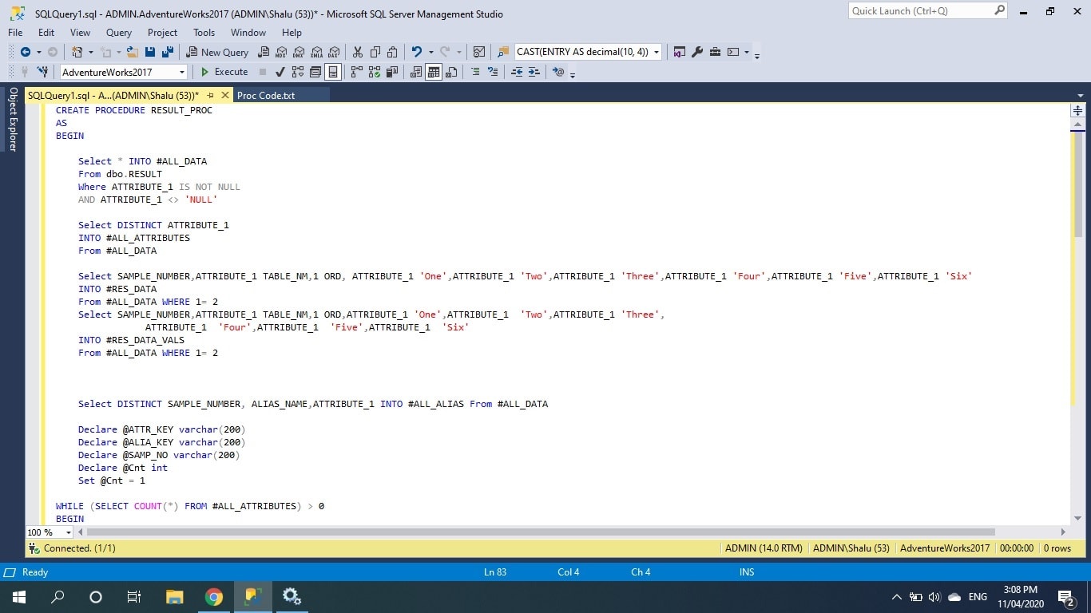This screenshot has width=1091, height=613.
Task: Click the Comment out selected lines icon
Action: click(475, 72)
